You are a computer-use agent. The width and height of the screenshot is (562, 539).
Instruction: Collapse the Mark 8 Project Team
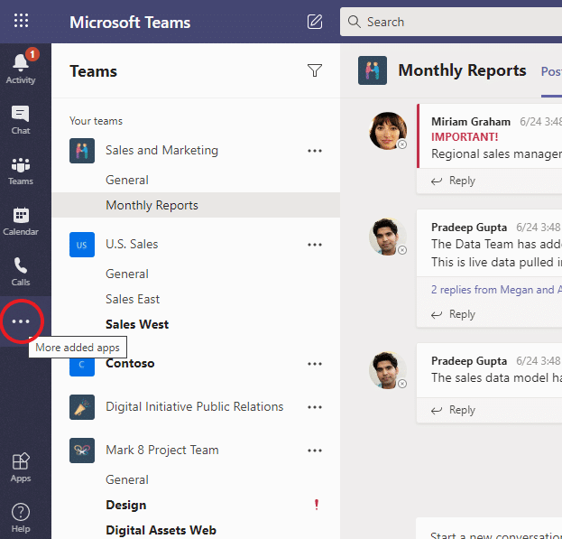pos(162,450)
